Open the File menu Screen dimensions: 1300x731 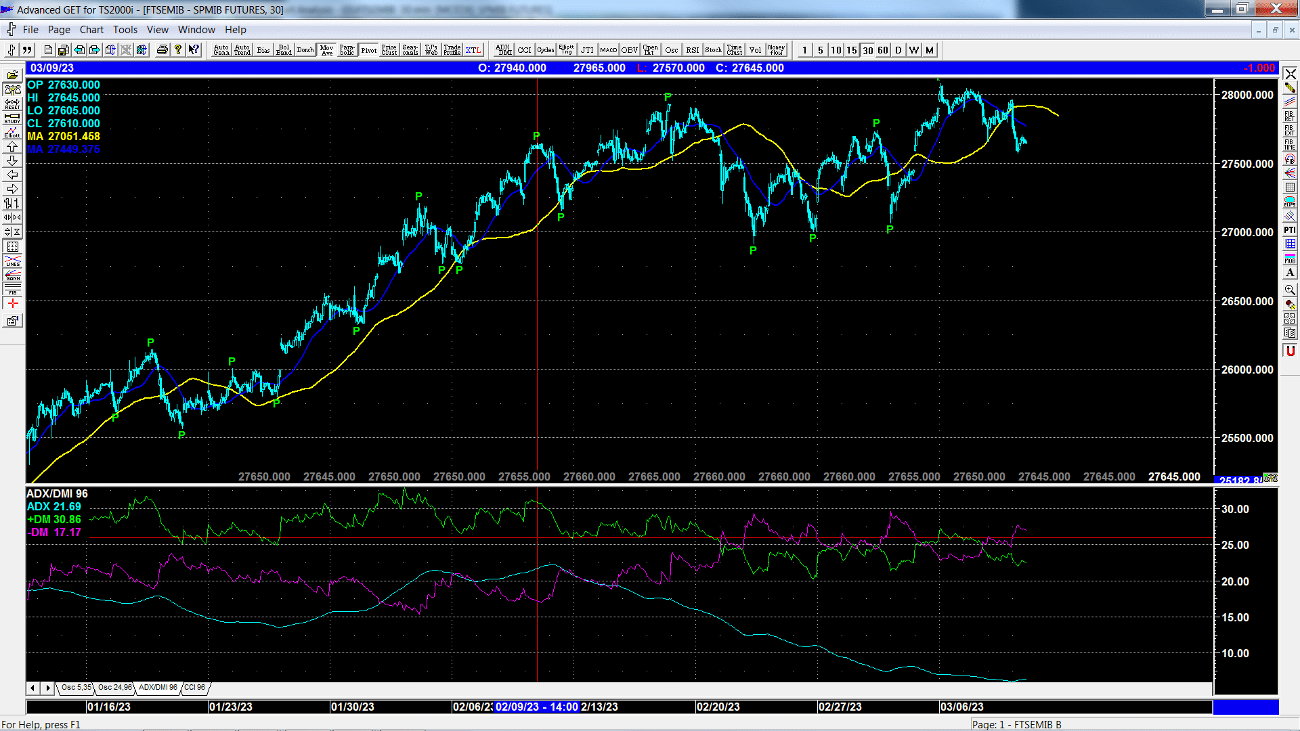(x=30, y=30)
